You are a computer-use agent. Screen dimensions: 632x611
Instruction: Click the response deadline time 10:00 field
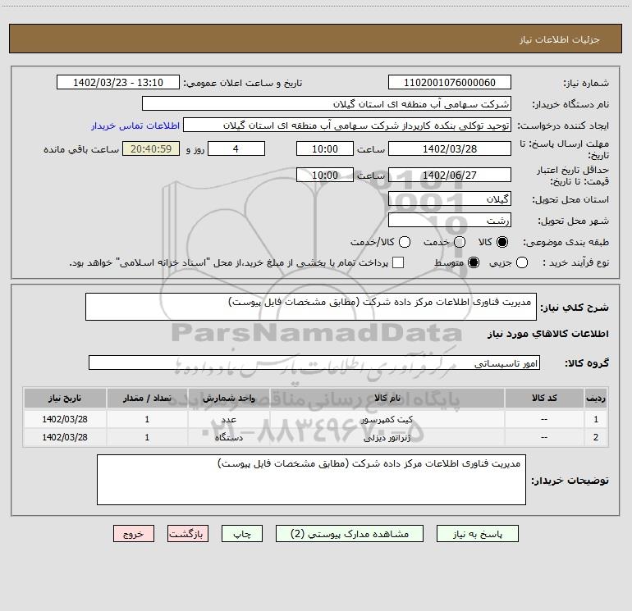click(x=325, y=149)
